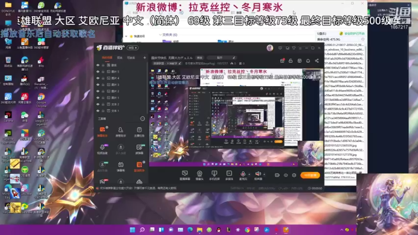Open File Explorer from taskbar
Viewport: 418px width, 235px height.
tap(200, 230)
